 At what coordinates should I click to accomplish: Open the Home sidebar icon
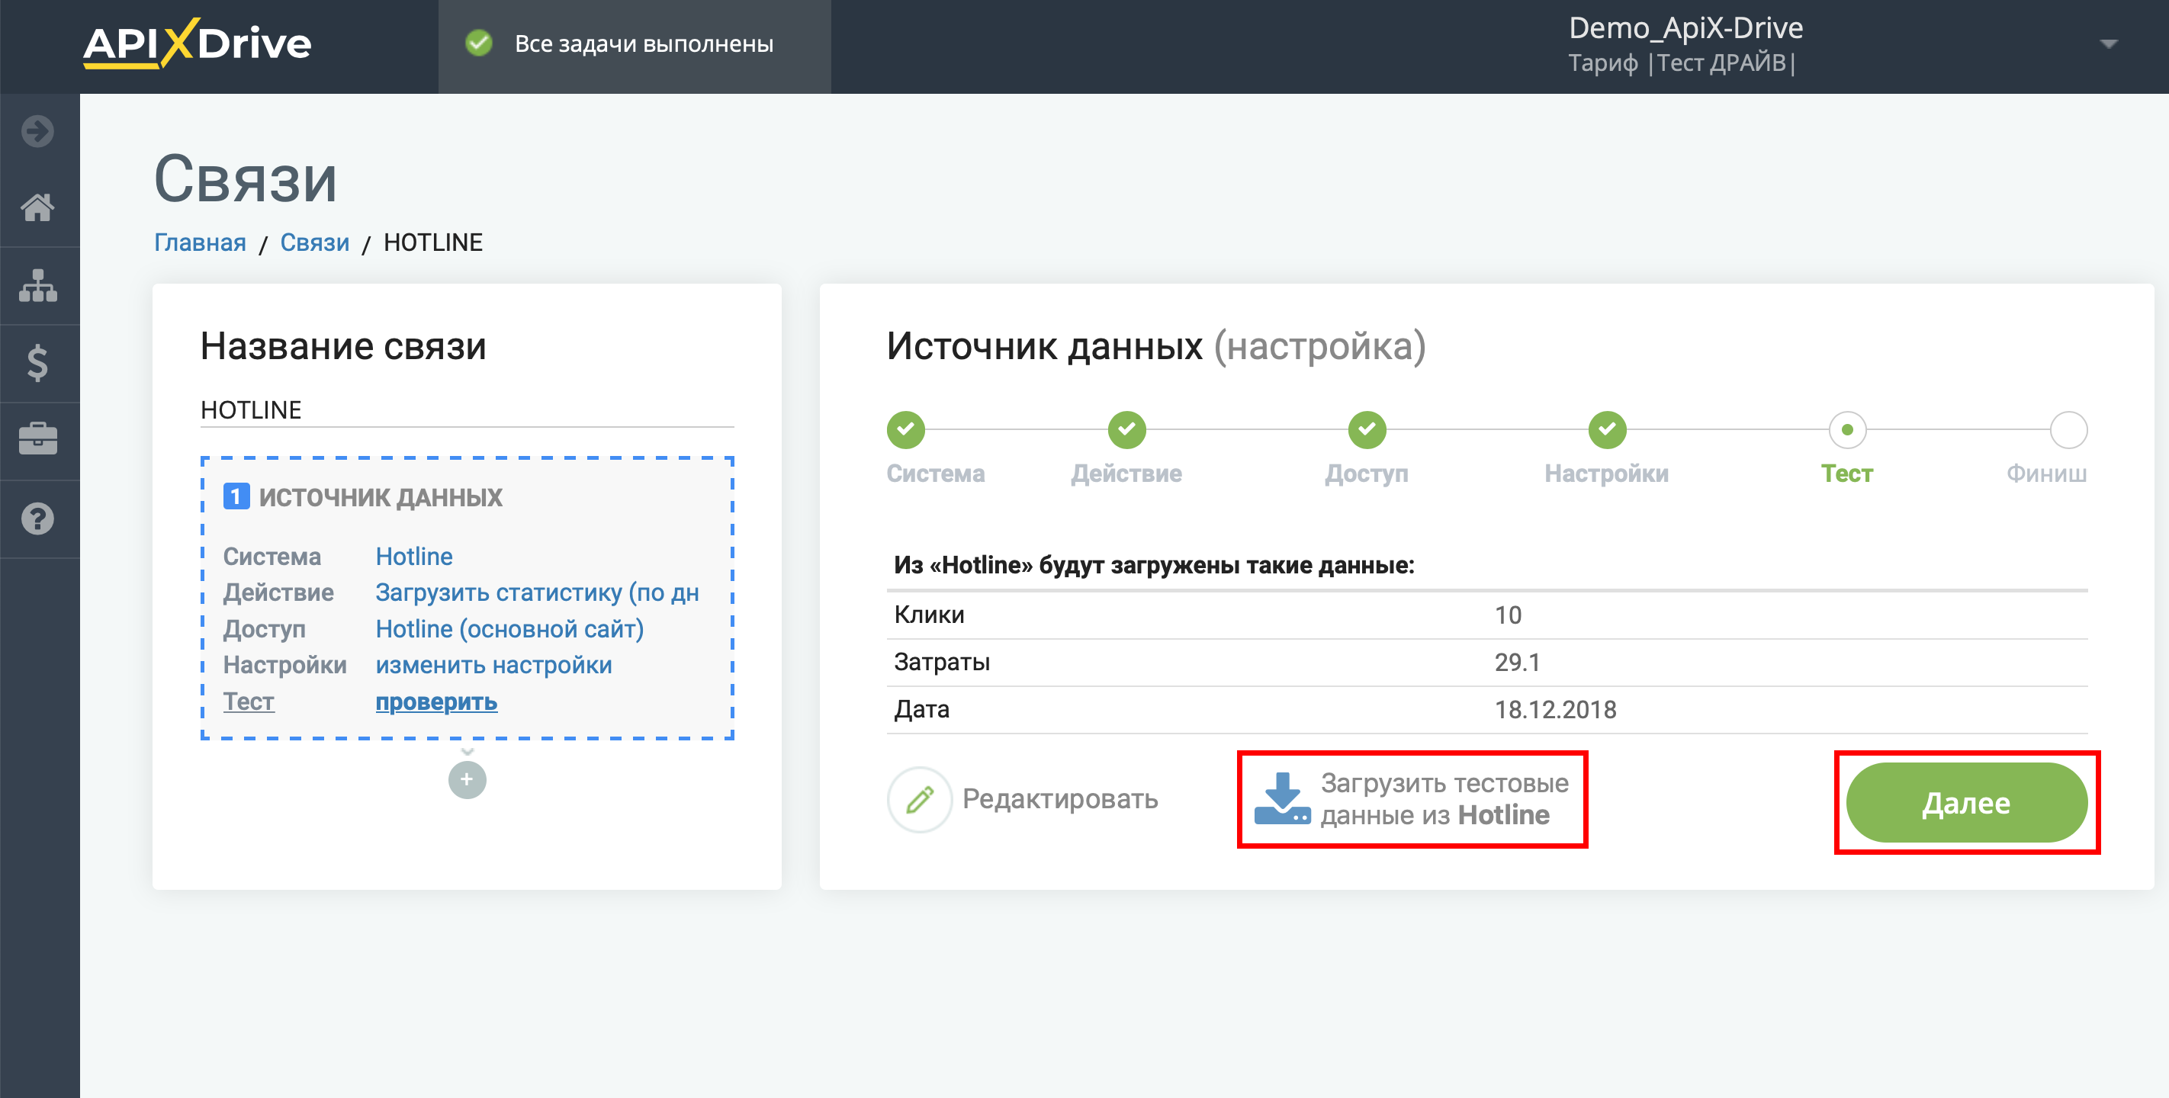click(38, 207)
